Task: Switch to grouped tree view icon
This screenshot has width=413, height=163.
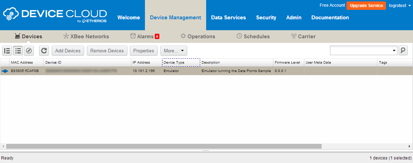Action: point(7,51)
